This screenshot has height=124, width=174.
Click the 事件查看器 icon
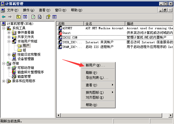click(x=14, y=33)
